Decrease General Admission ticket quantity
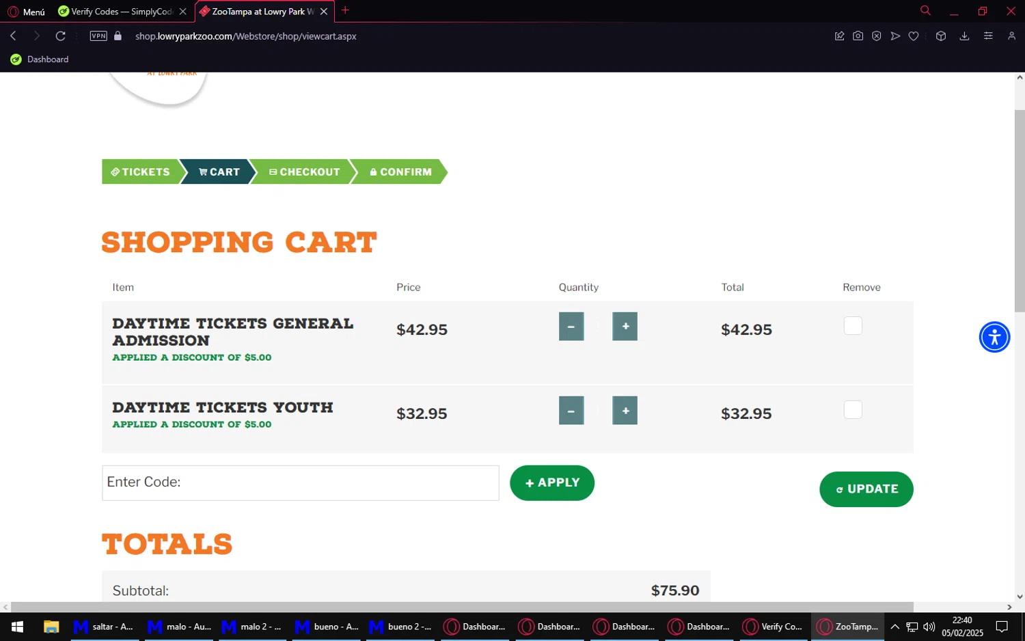 click(x=571, y=327)
